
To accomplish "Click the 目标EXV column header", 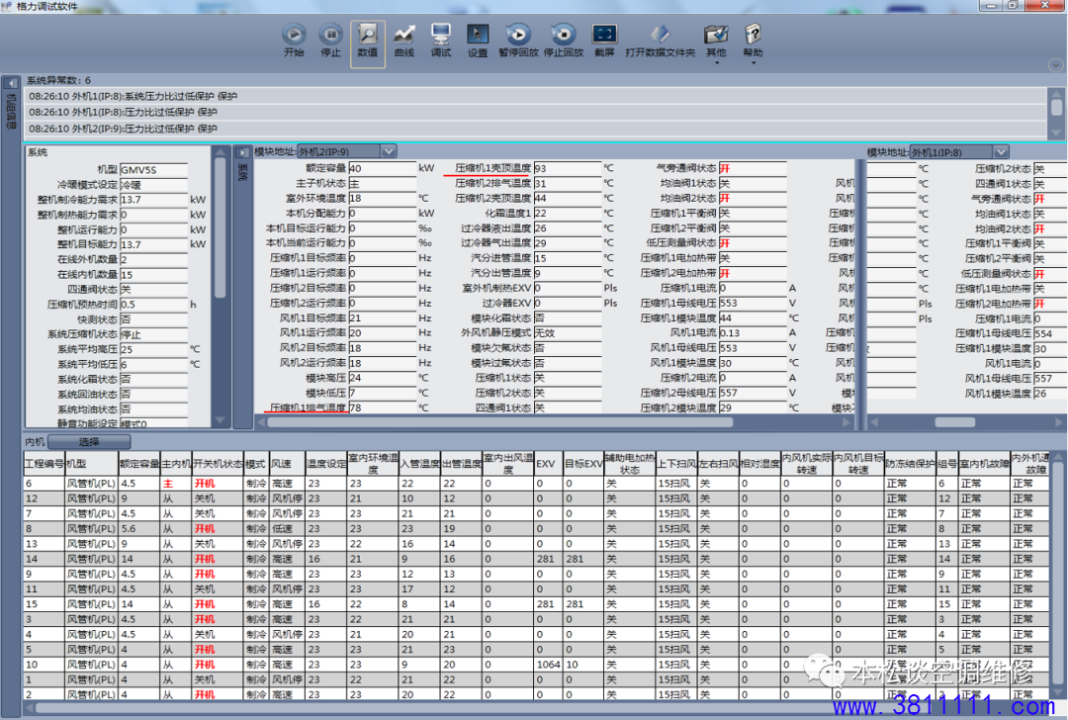I will 583,464.
